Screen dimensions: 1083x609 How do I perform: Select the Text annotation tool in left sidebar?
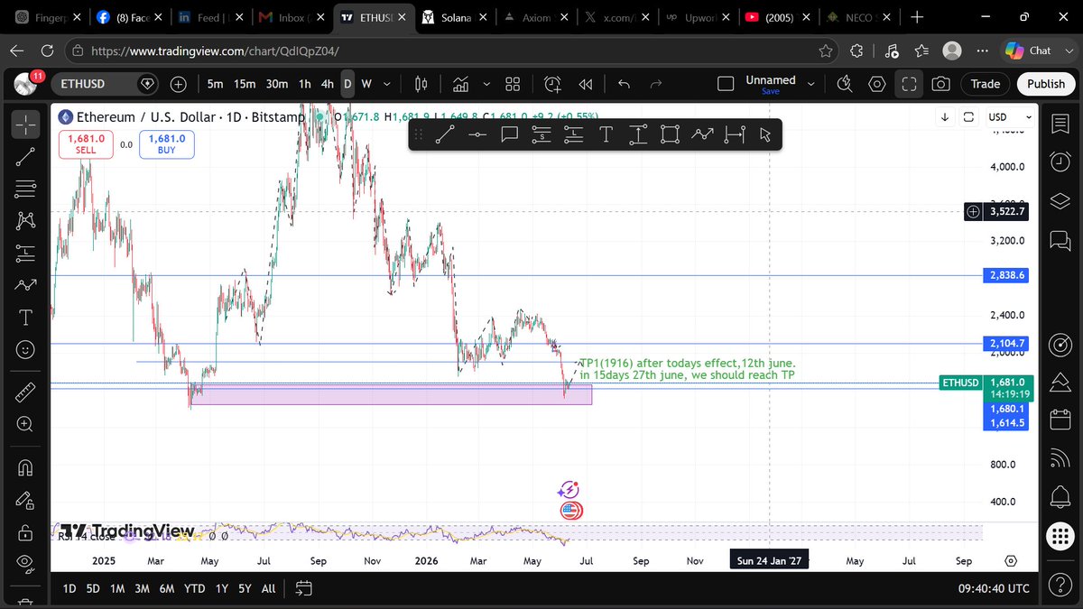25,318
